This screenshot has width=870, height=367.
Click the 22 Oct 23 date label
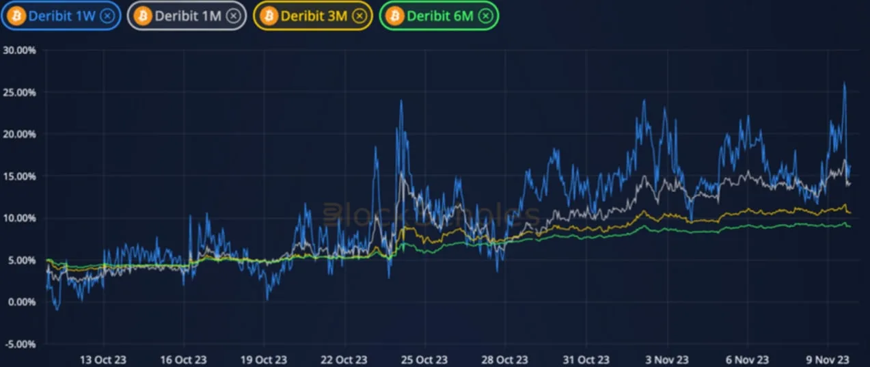click(x=345, y=359)
